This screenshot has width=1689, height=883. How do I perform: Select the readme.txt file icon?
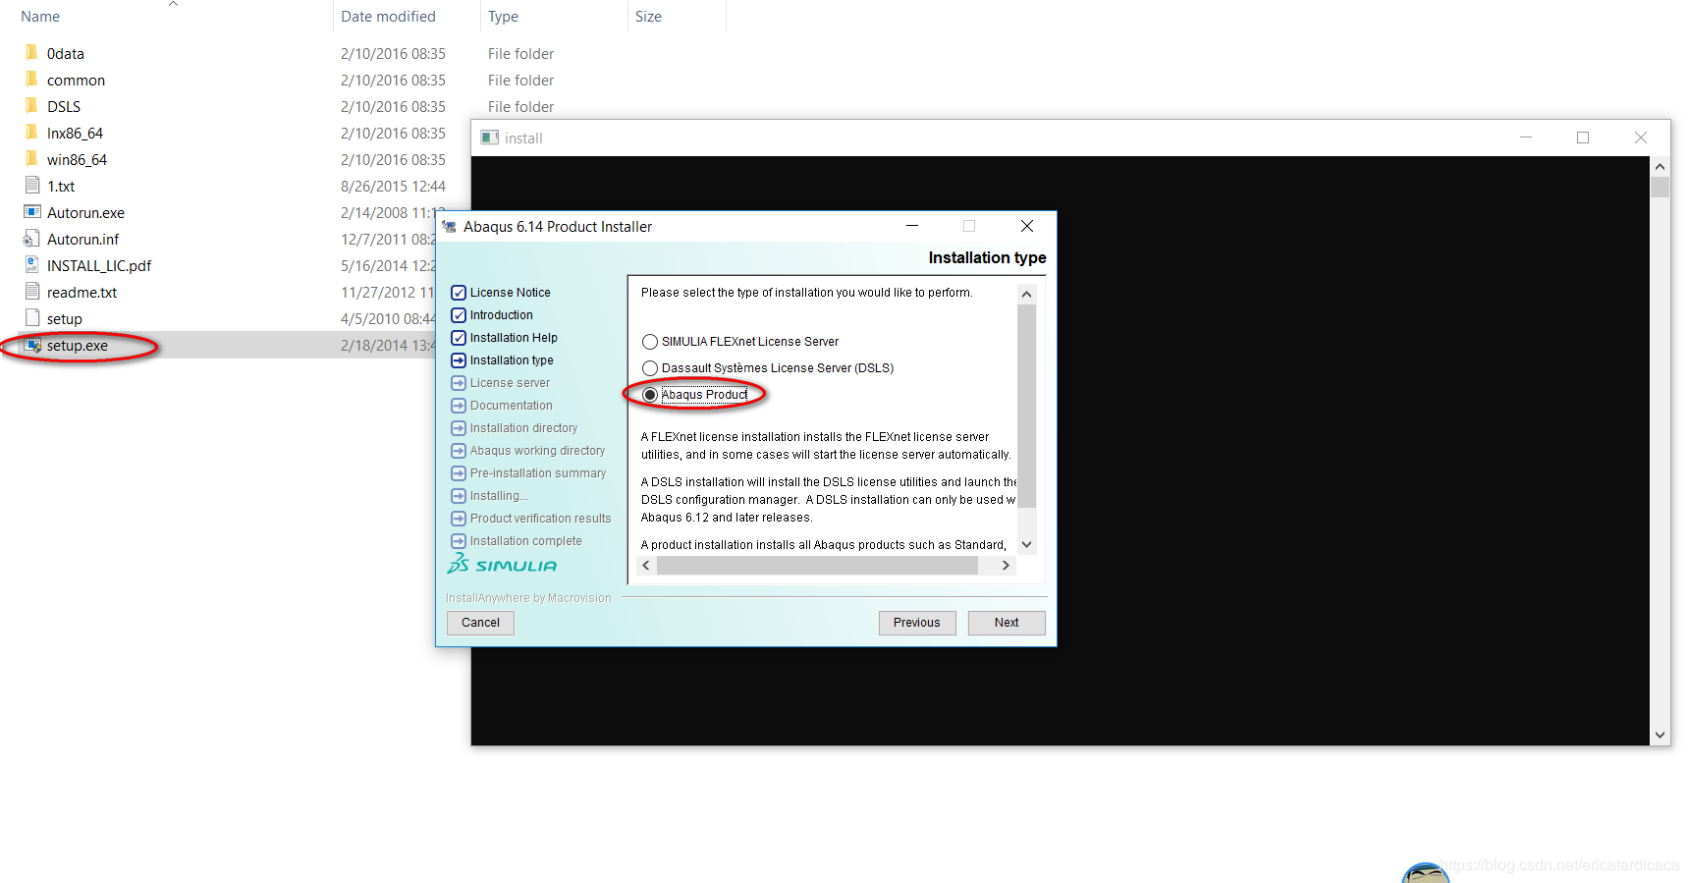pos(32,291)
